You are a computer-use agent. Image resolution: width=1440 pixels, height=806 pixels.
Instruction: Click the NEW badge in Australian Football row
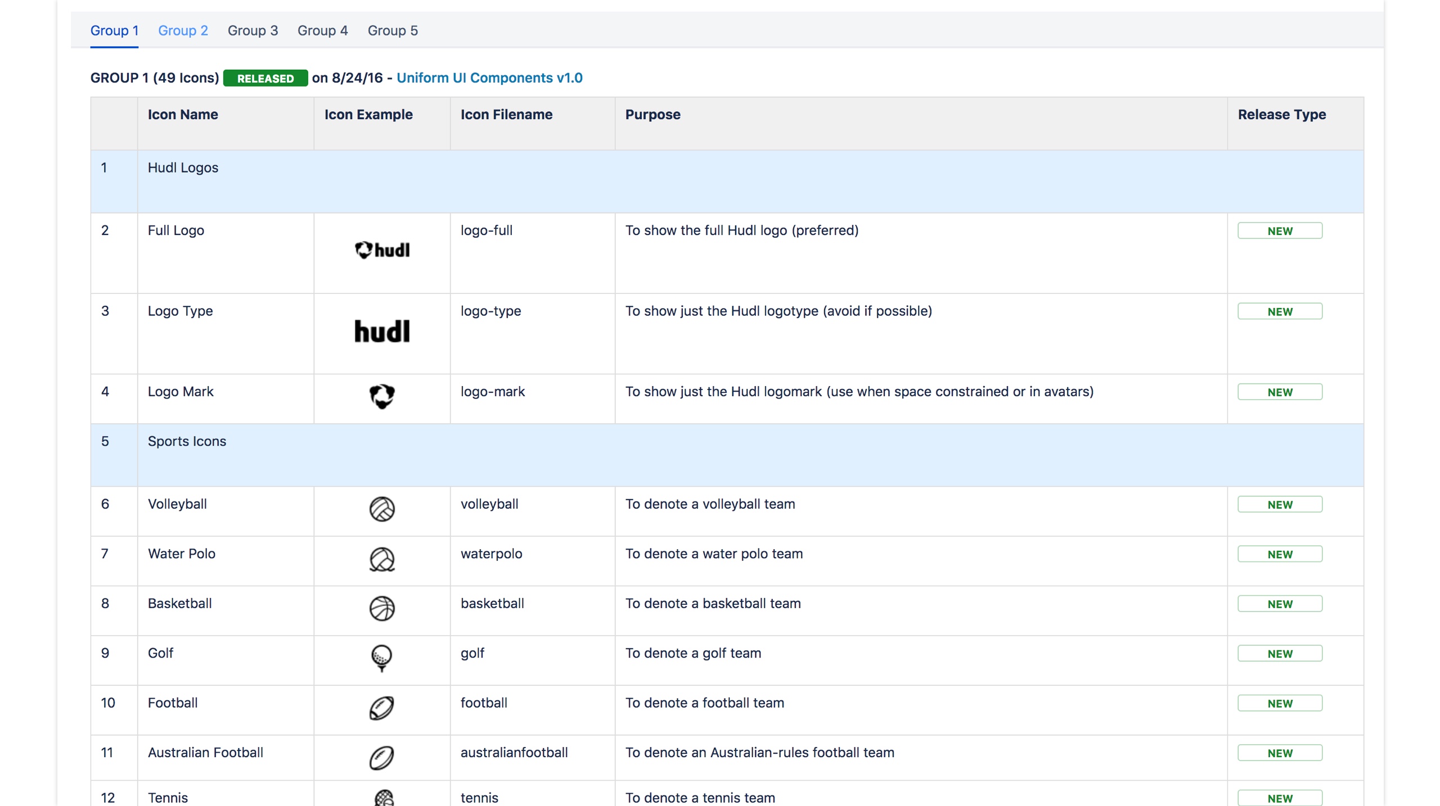point(1280,753)
